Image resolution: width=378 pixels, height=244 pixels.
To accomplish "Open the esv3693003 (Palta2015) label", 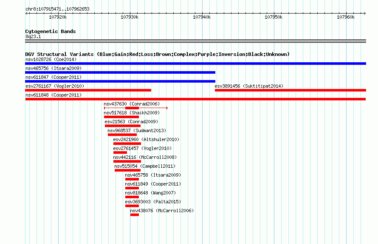I will 153,202.
